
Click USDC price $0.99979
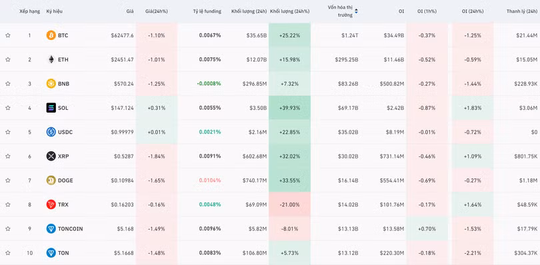[122, 132]
